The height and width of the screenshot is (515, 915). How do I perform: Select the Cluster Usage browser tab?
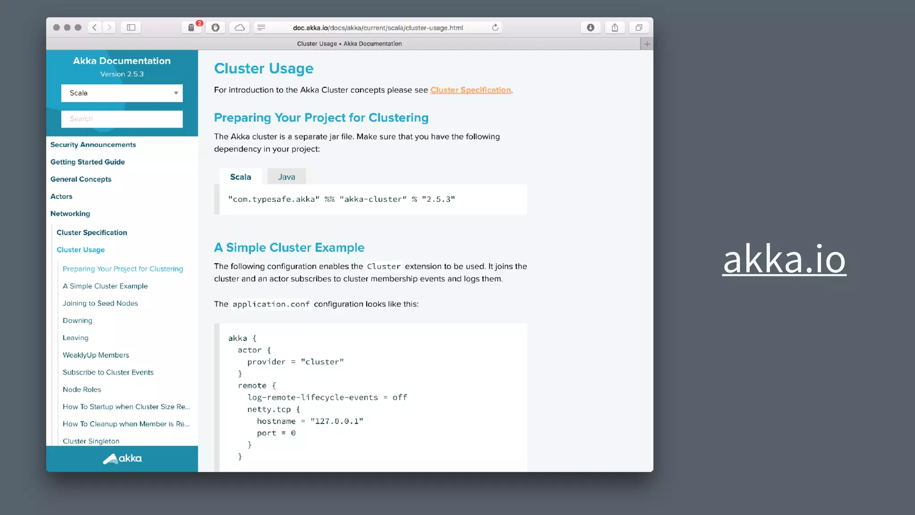pos(349,44)
